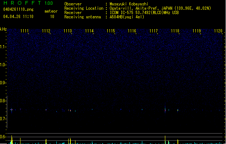Click the HROFFT 1.0.0 title text

(28, 3)
